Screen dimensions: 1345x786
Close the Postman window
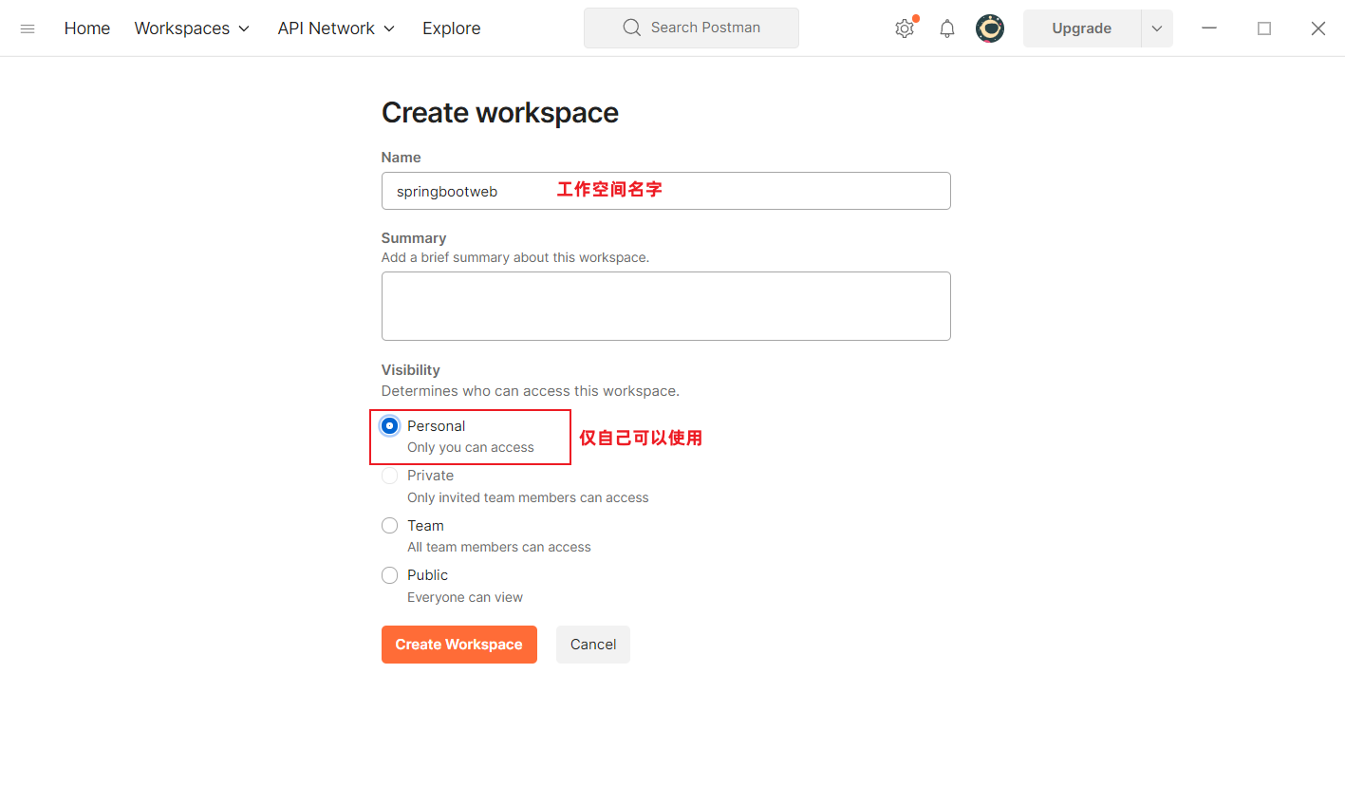[1317, 28]
